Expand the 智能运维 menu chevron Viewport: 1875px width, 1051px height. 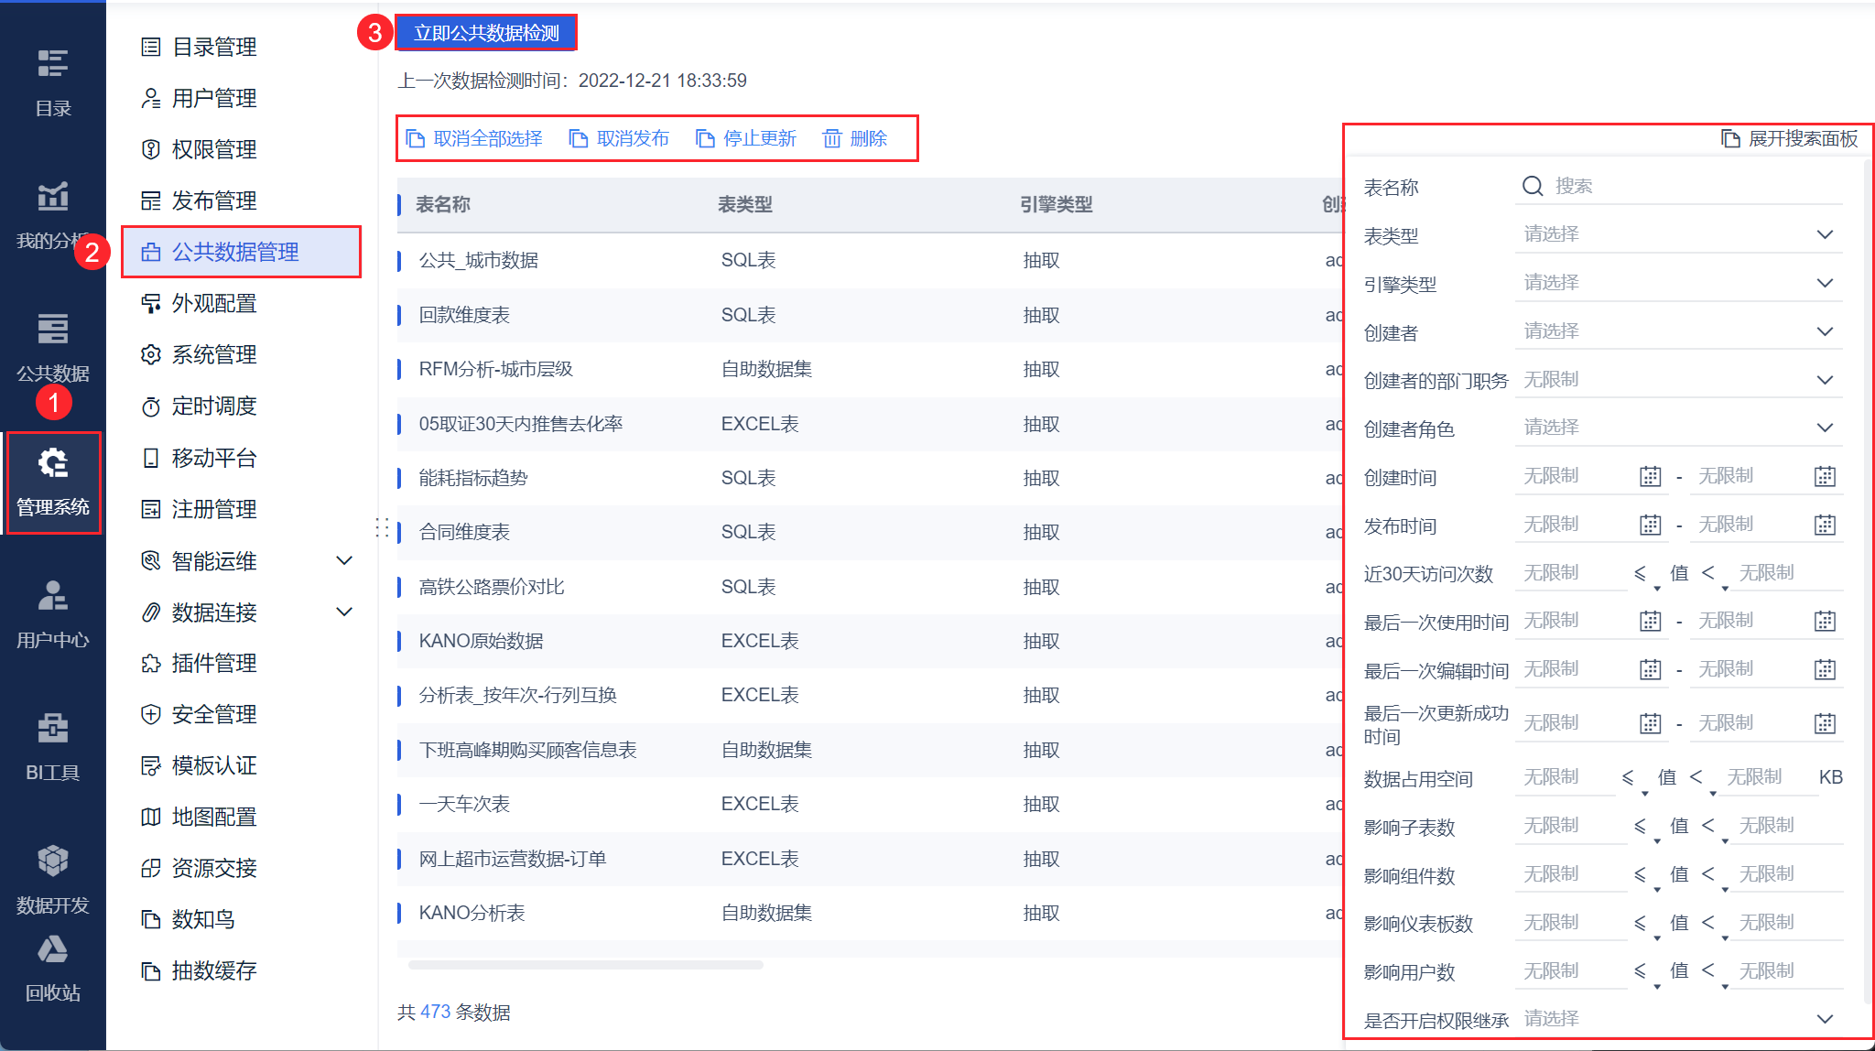[344, 560]
